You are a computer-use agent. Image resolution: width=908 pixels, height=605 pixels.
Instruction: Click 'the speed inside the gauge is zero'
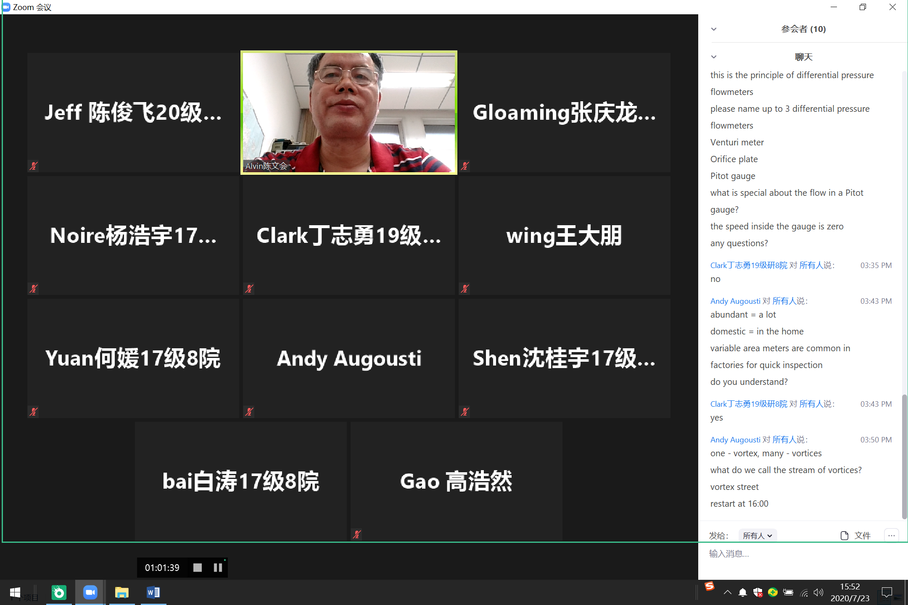[x=777, y=226]
